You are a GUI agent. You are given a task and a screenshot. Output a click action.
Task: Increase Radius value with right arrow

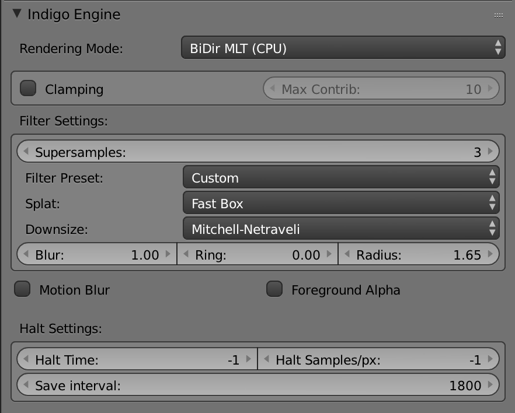pos(490,254)
